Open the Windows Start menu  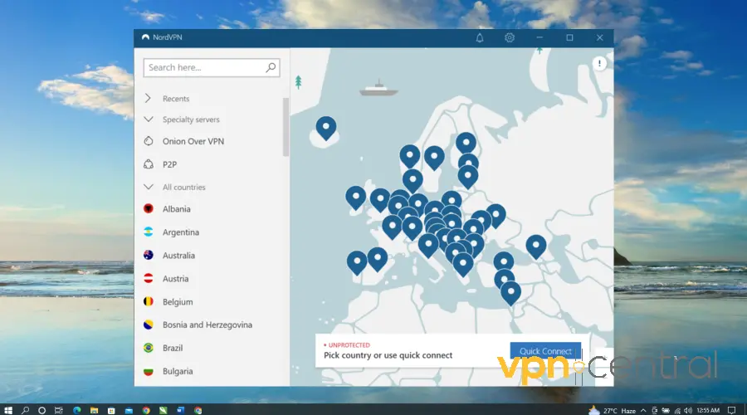point(8,410)
